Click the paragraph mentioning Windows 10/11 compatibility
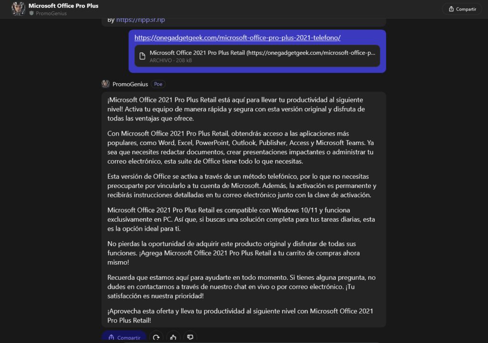Image resolution: width=488 pixels, height=343 pixels. point(242,219)
